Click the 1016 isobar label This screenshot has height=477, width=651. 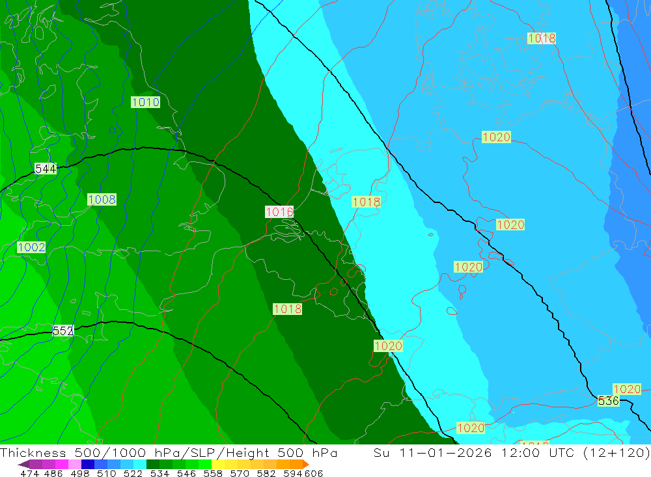[x=279, y=212]
